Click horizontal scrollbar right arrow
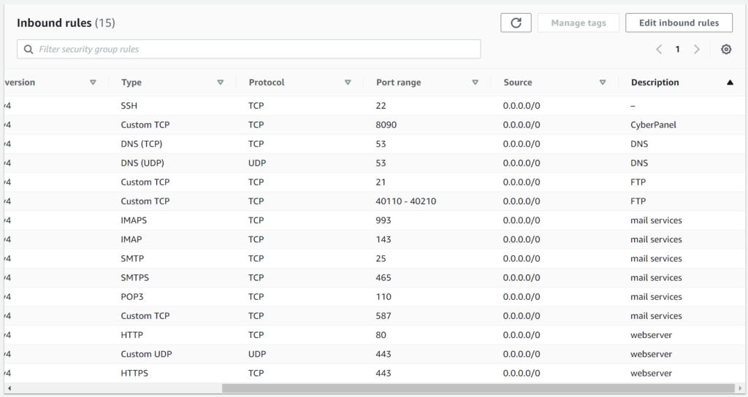 point(740,388)
